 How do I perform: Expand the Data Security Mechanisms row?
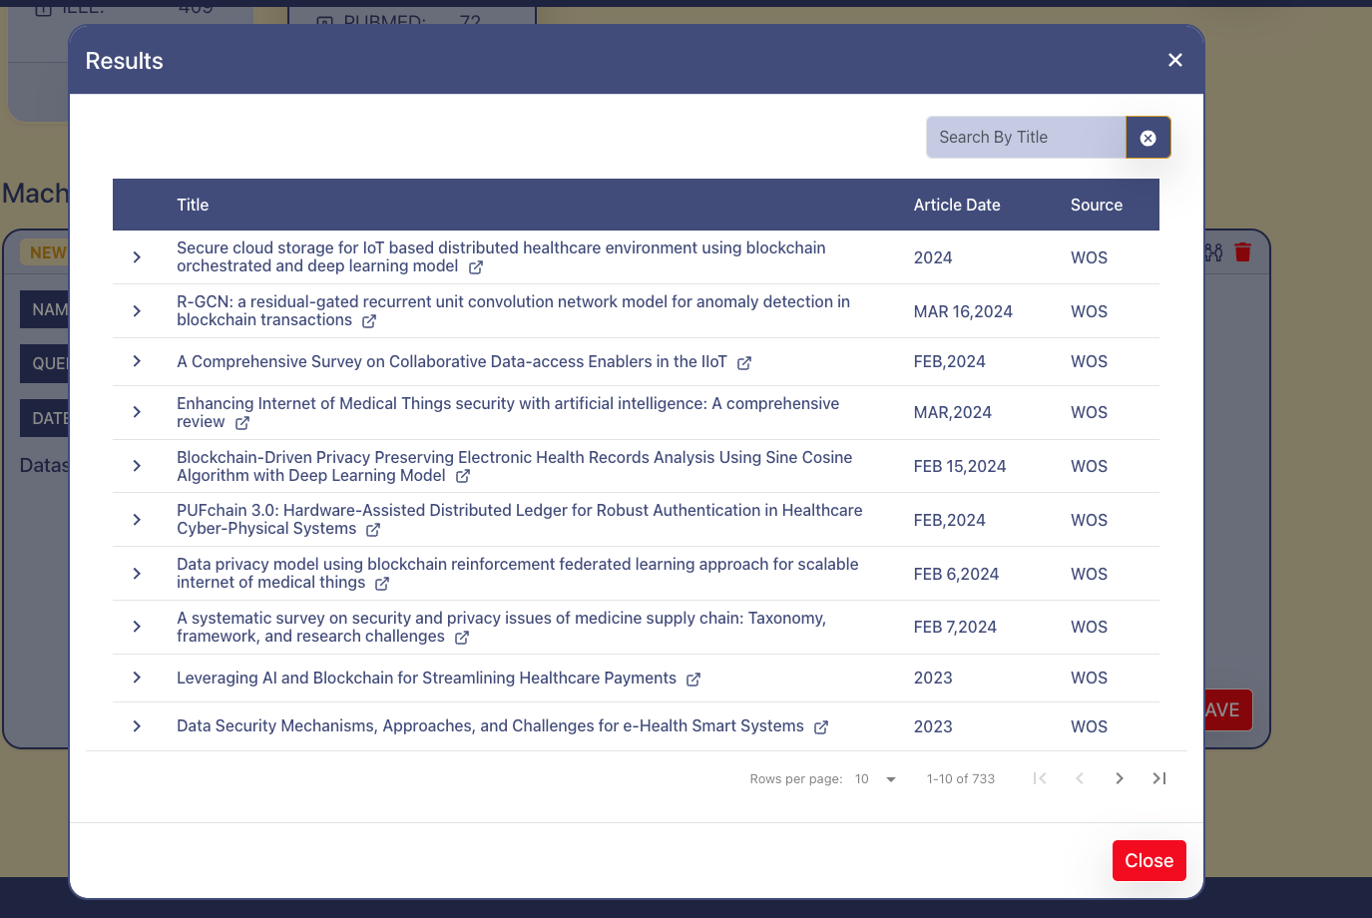[137, 726]
